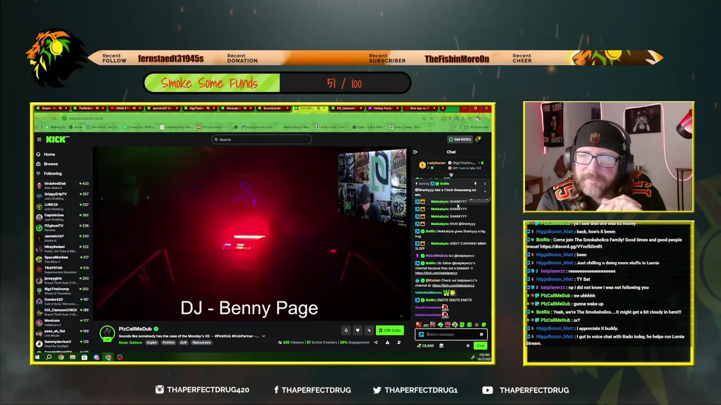Click the KICK logo

56,139
